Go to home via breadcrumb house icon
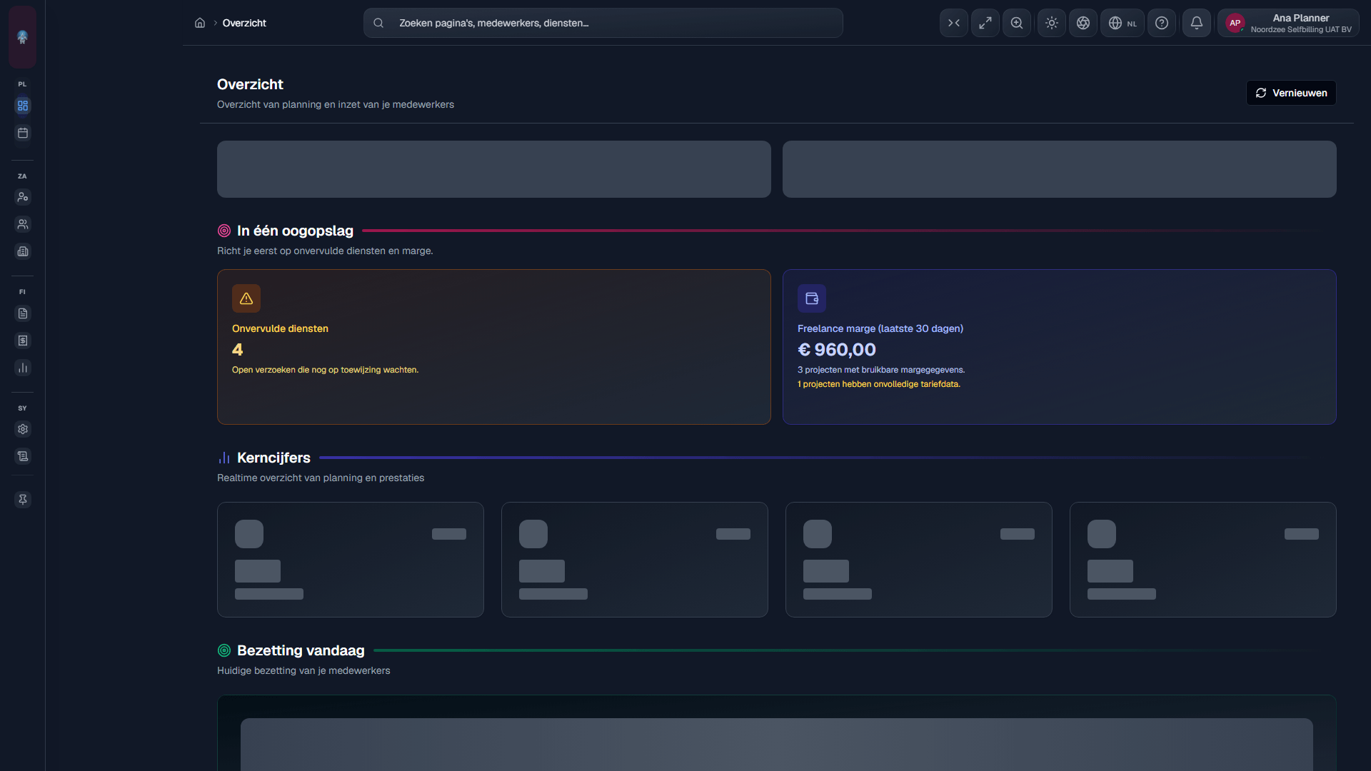The image size is (1371, 771). pyautogui.click(x=200, y=23)
